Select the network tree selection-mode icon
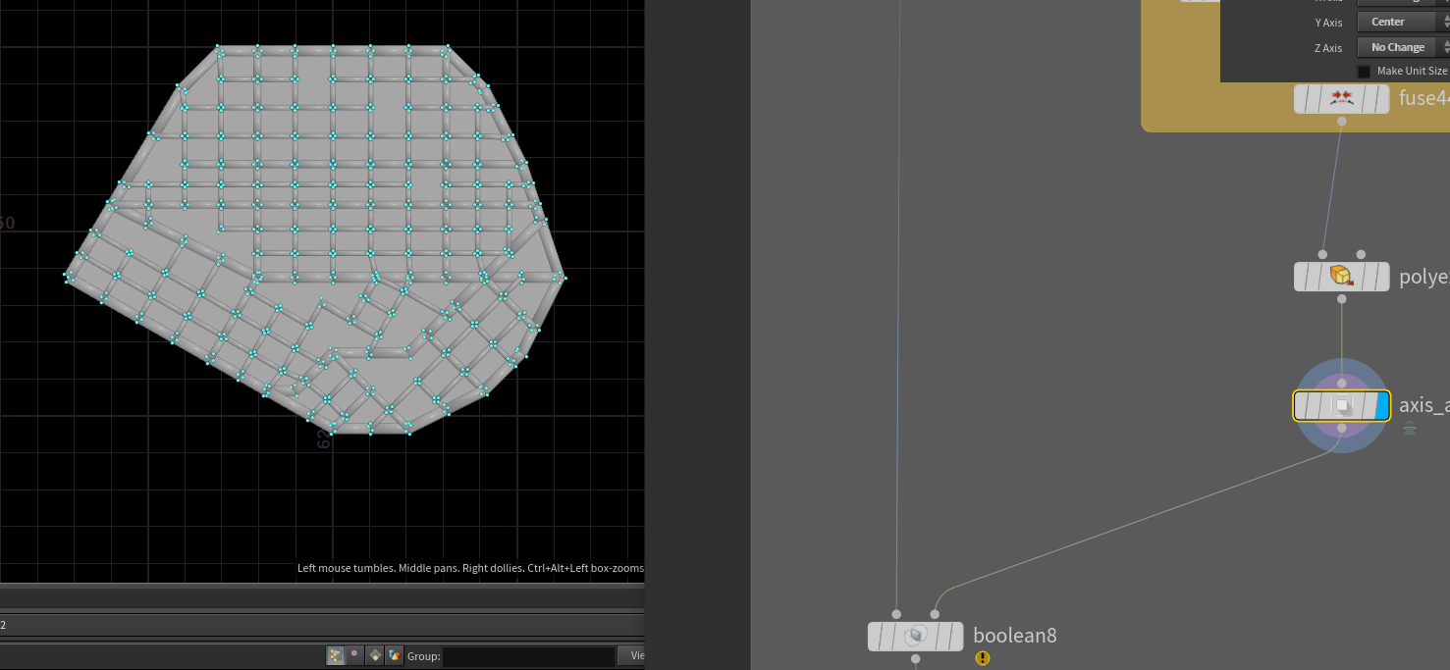The width and height of the screenshot is (1450, 670). tap(335, 655)
